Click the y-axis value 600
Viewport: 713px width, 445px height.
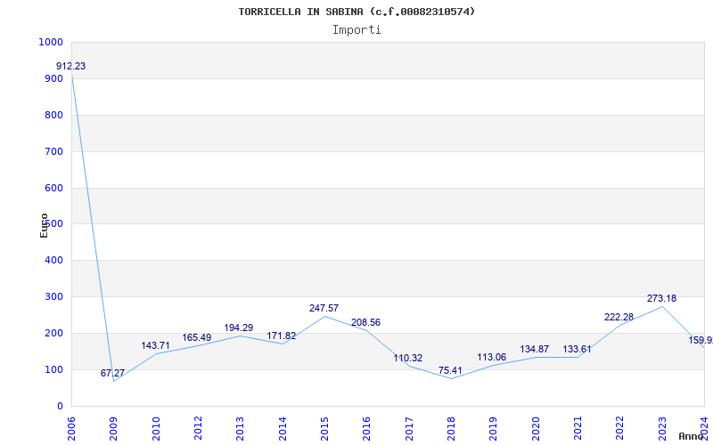[x=53, y=188]
